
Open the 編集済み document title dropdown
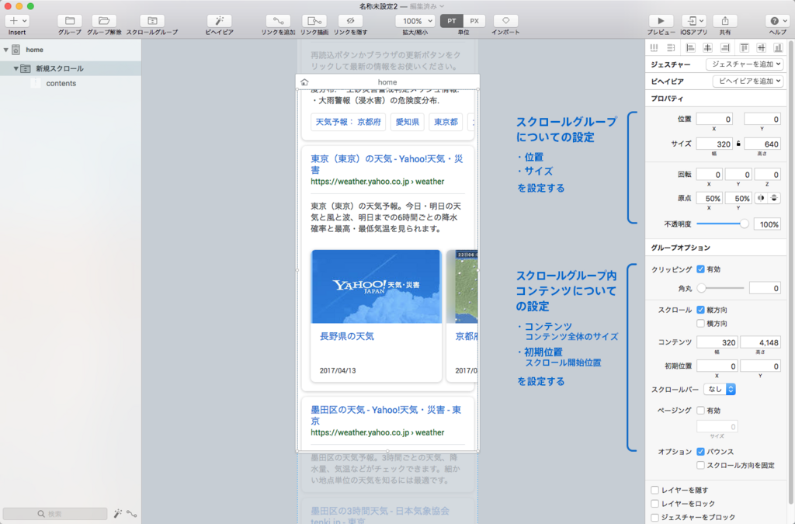[428, 6]
